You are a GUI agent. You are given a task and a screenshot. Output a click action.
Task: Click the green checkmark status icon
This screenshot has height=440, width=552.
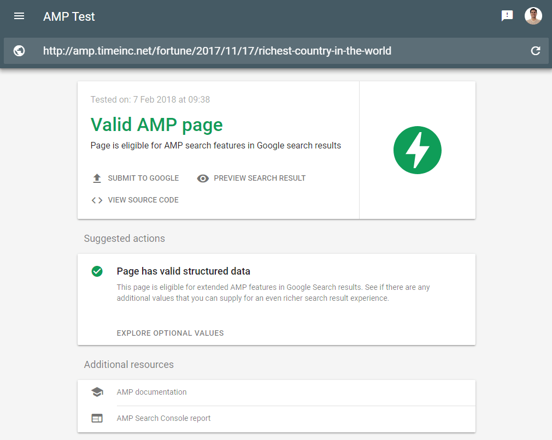[x=97, y=271]
